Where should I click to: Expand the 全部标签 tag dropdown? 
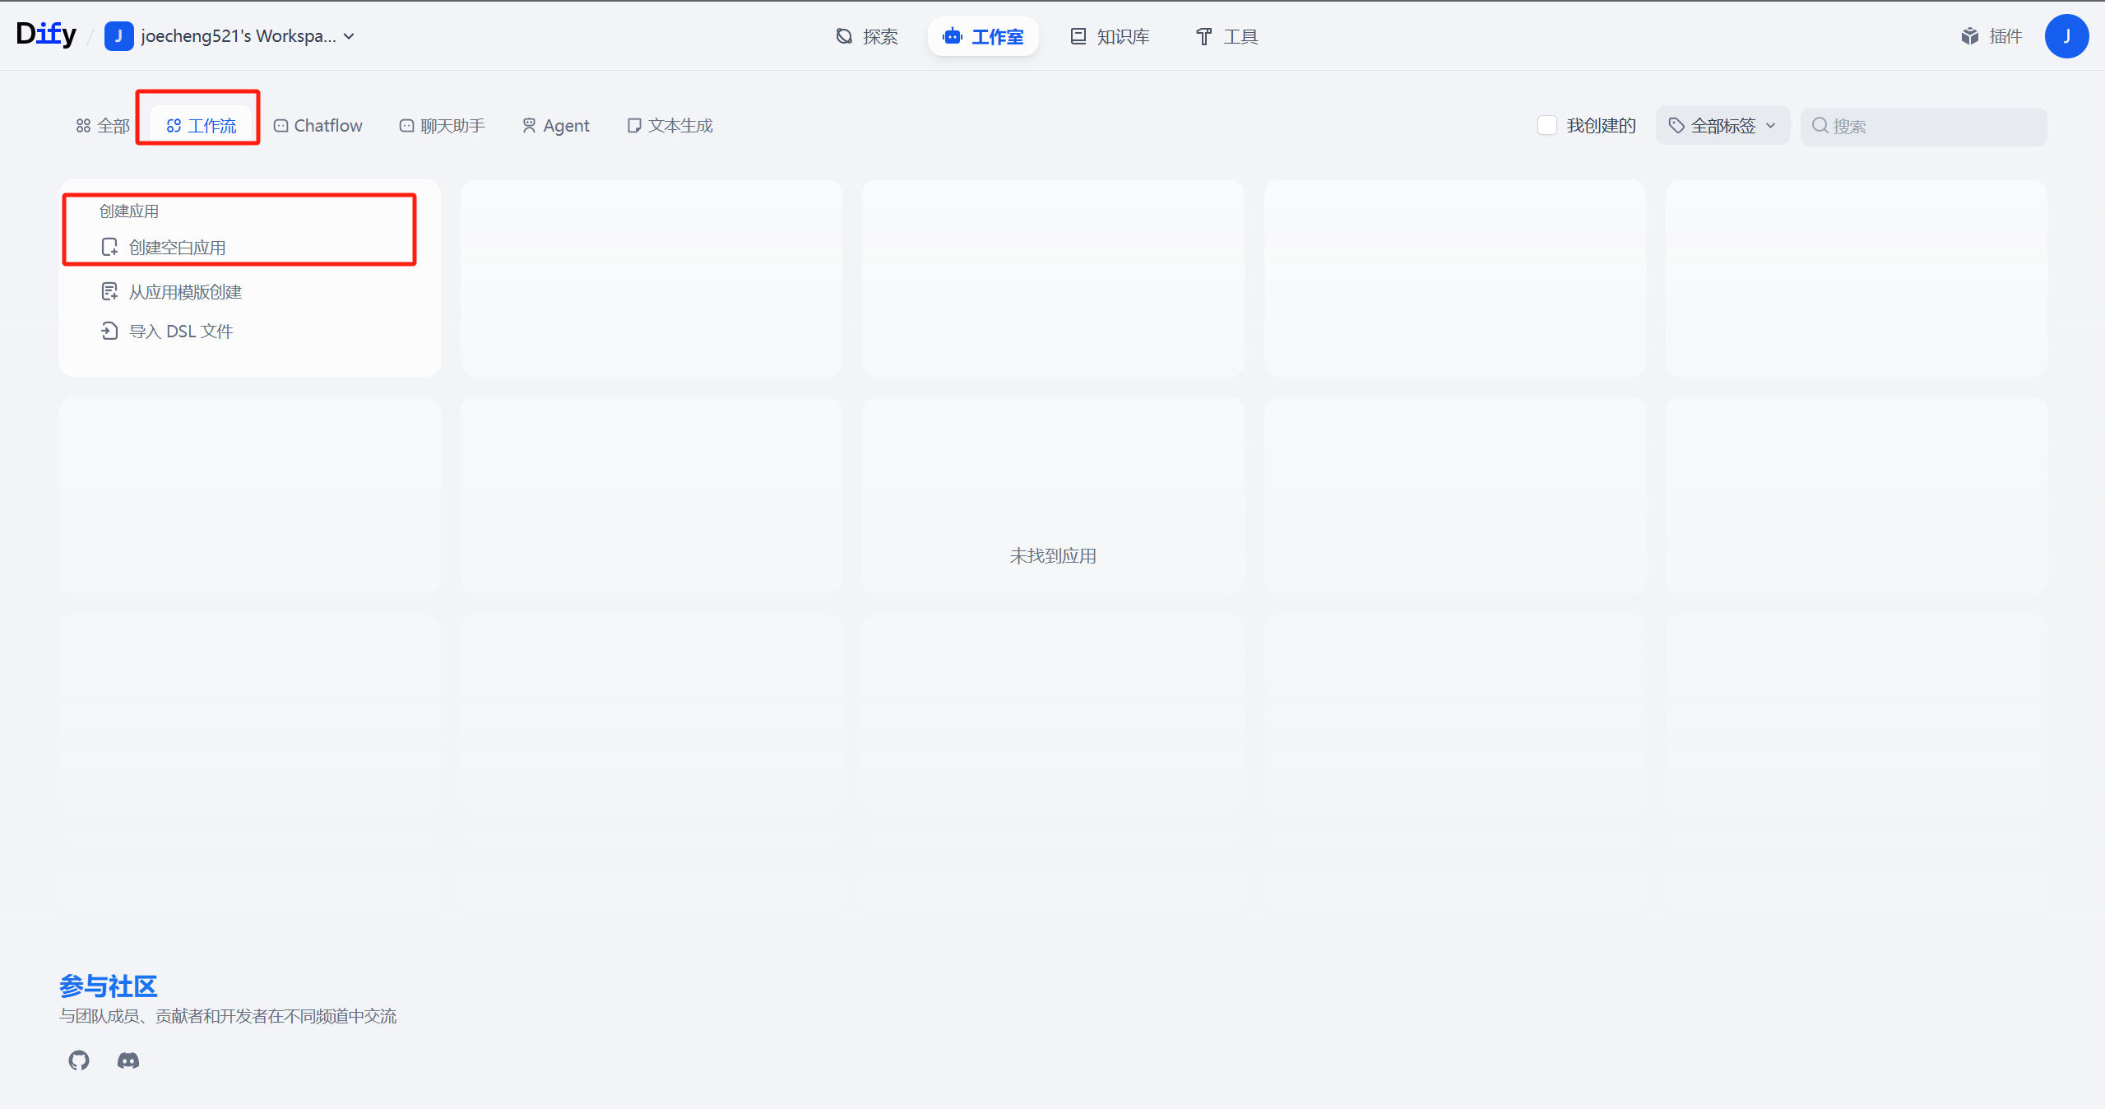1722,126
